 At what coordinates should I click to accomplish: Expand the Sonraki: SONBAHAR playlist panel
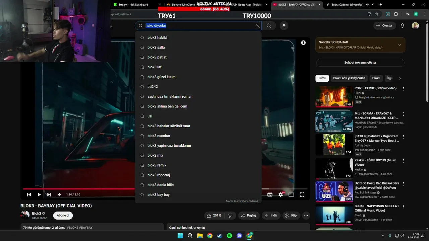(x=399, y=45)
